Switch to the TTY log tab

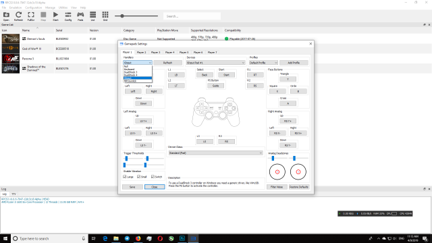click(x=13, y=194)
